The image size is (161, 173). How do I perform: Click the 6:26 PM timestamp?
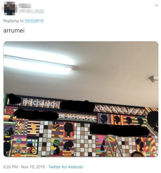(10, 167)
